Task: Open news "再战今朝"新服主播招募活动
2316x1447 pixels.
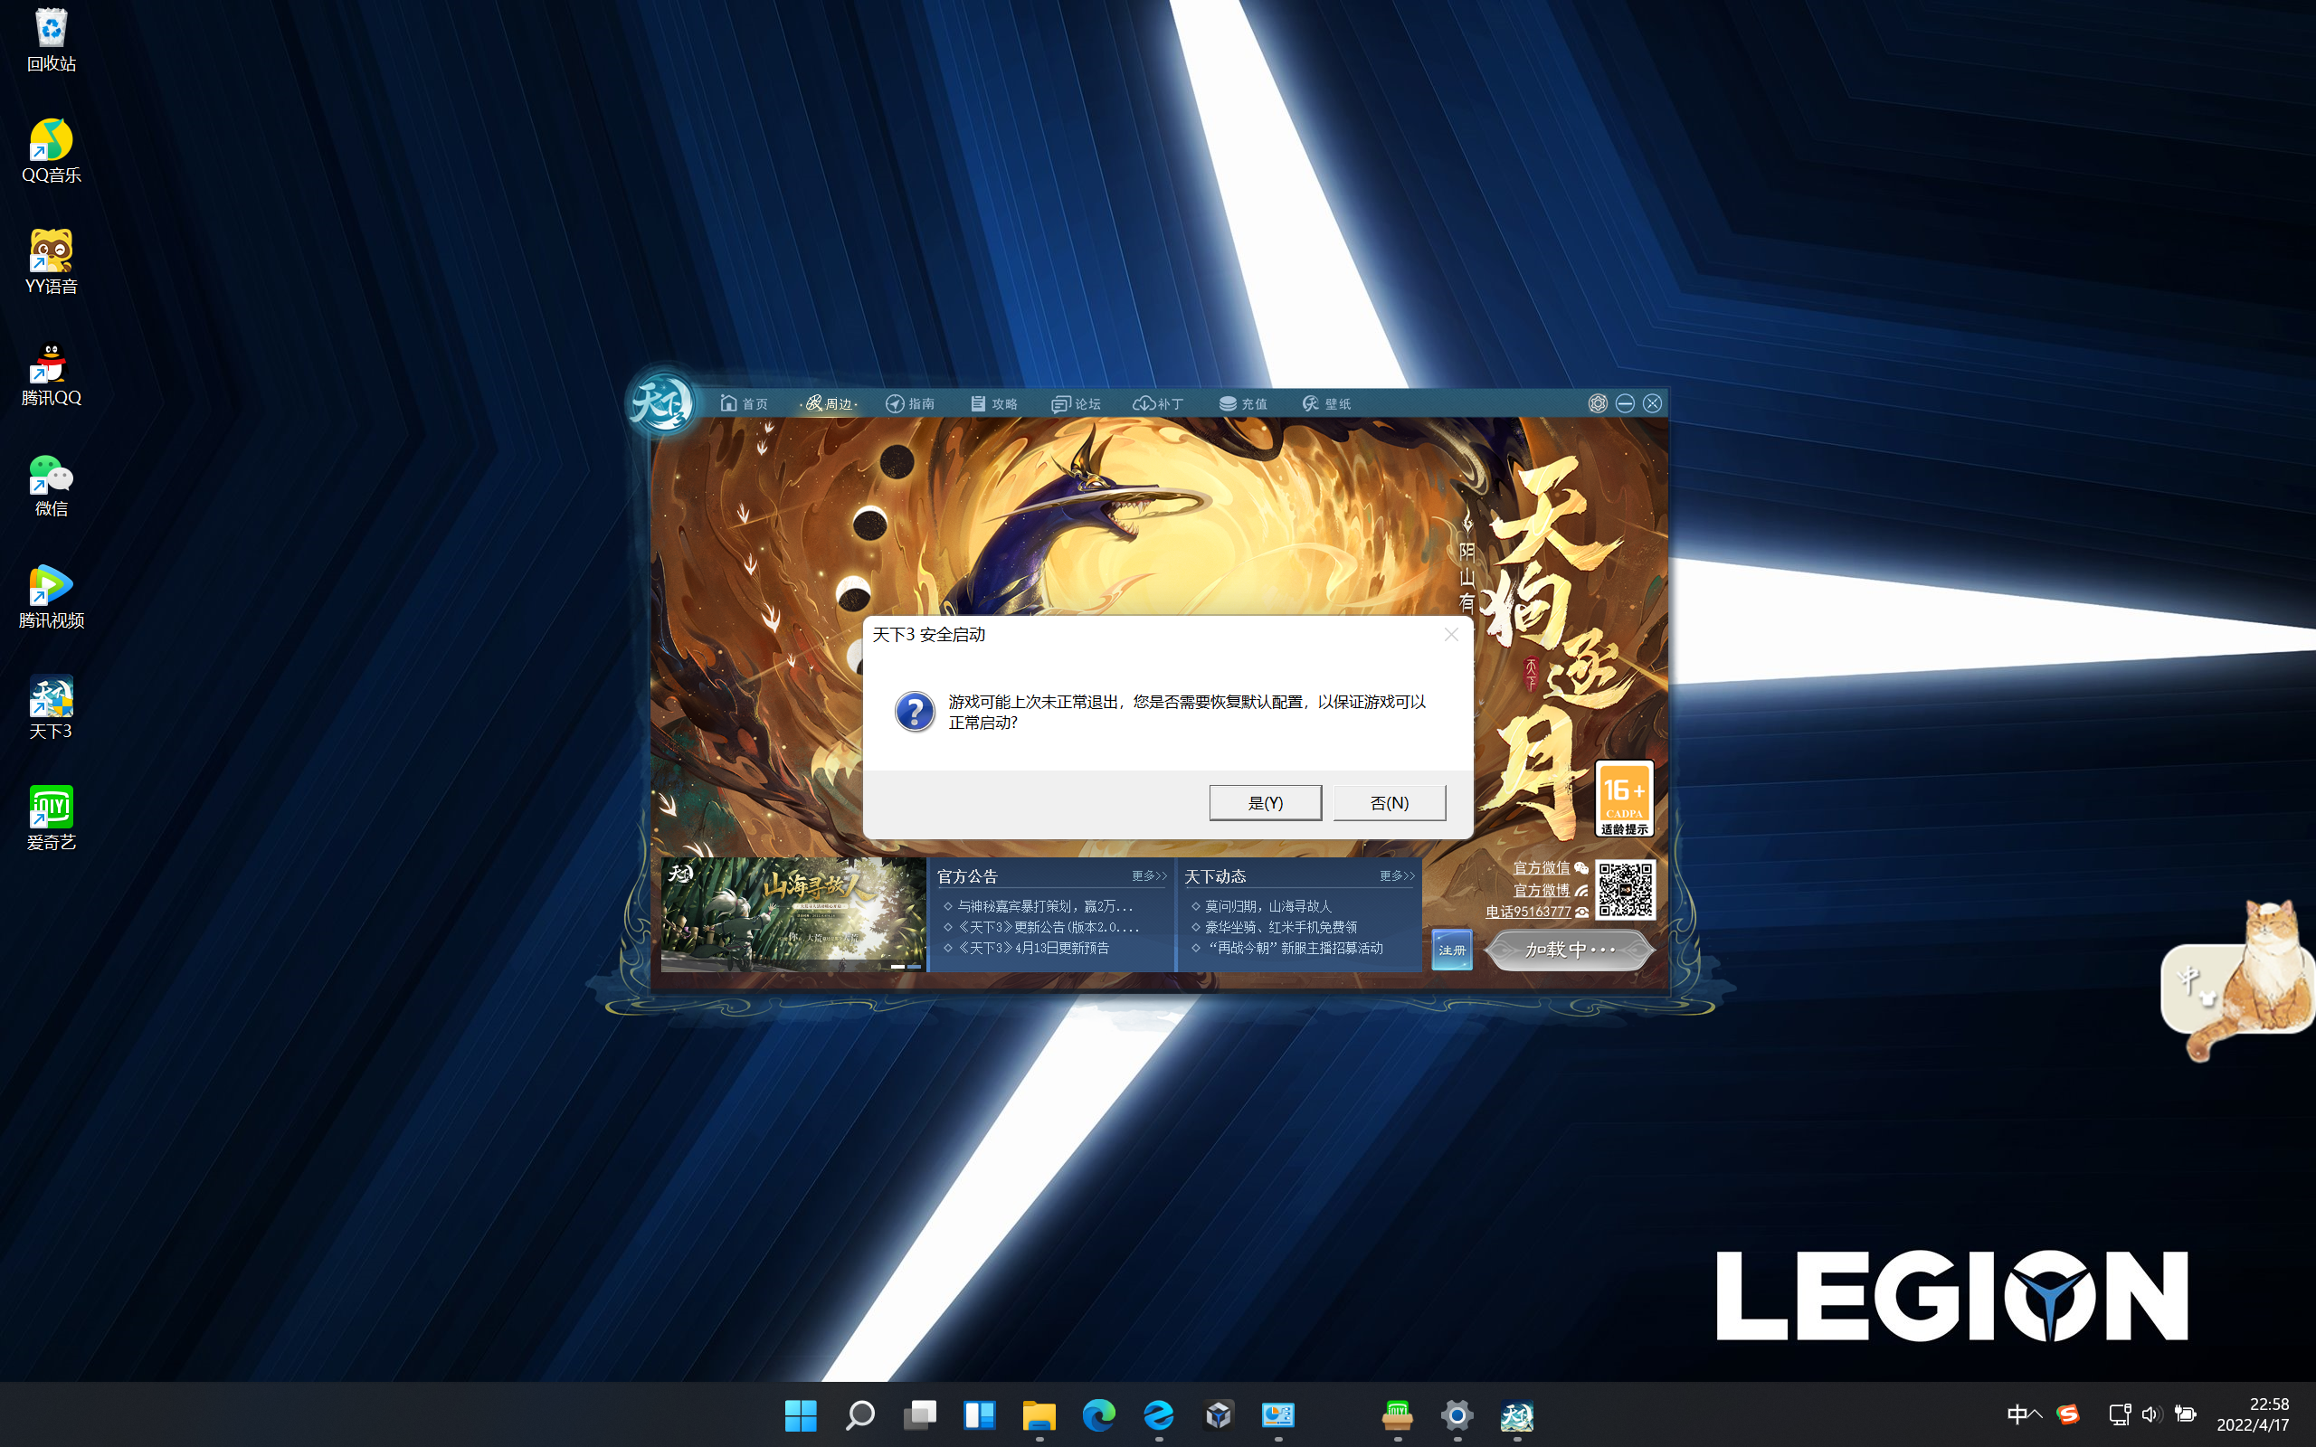Action: (1294, 948)
